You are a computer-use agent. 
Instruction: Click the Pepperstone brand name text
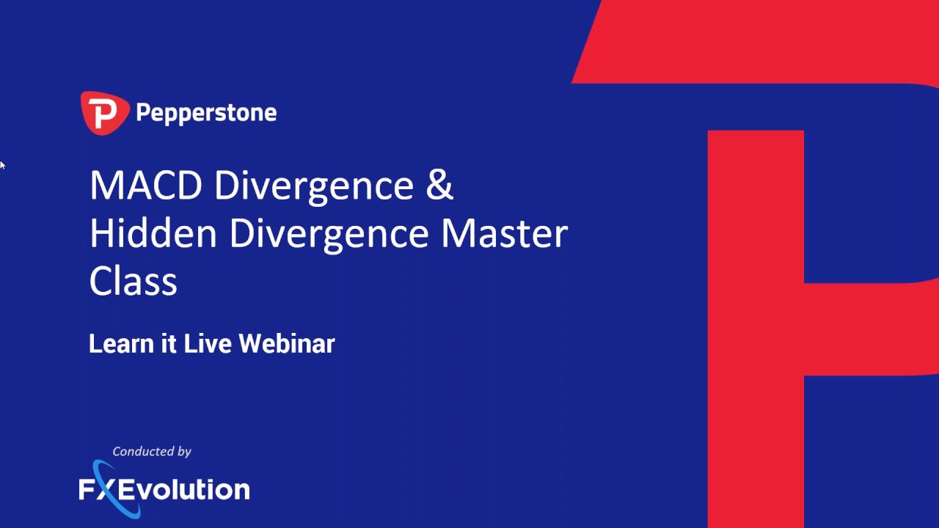pos(206,113)
